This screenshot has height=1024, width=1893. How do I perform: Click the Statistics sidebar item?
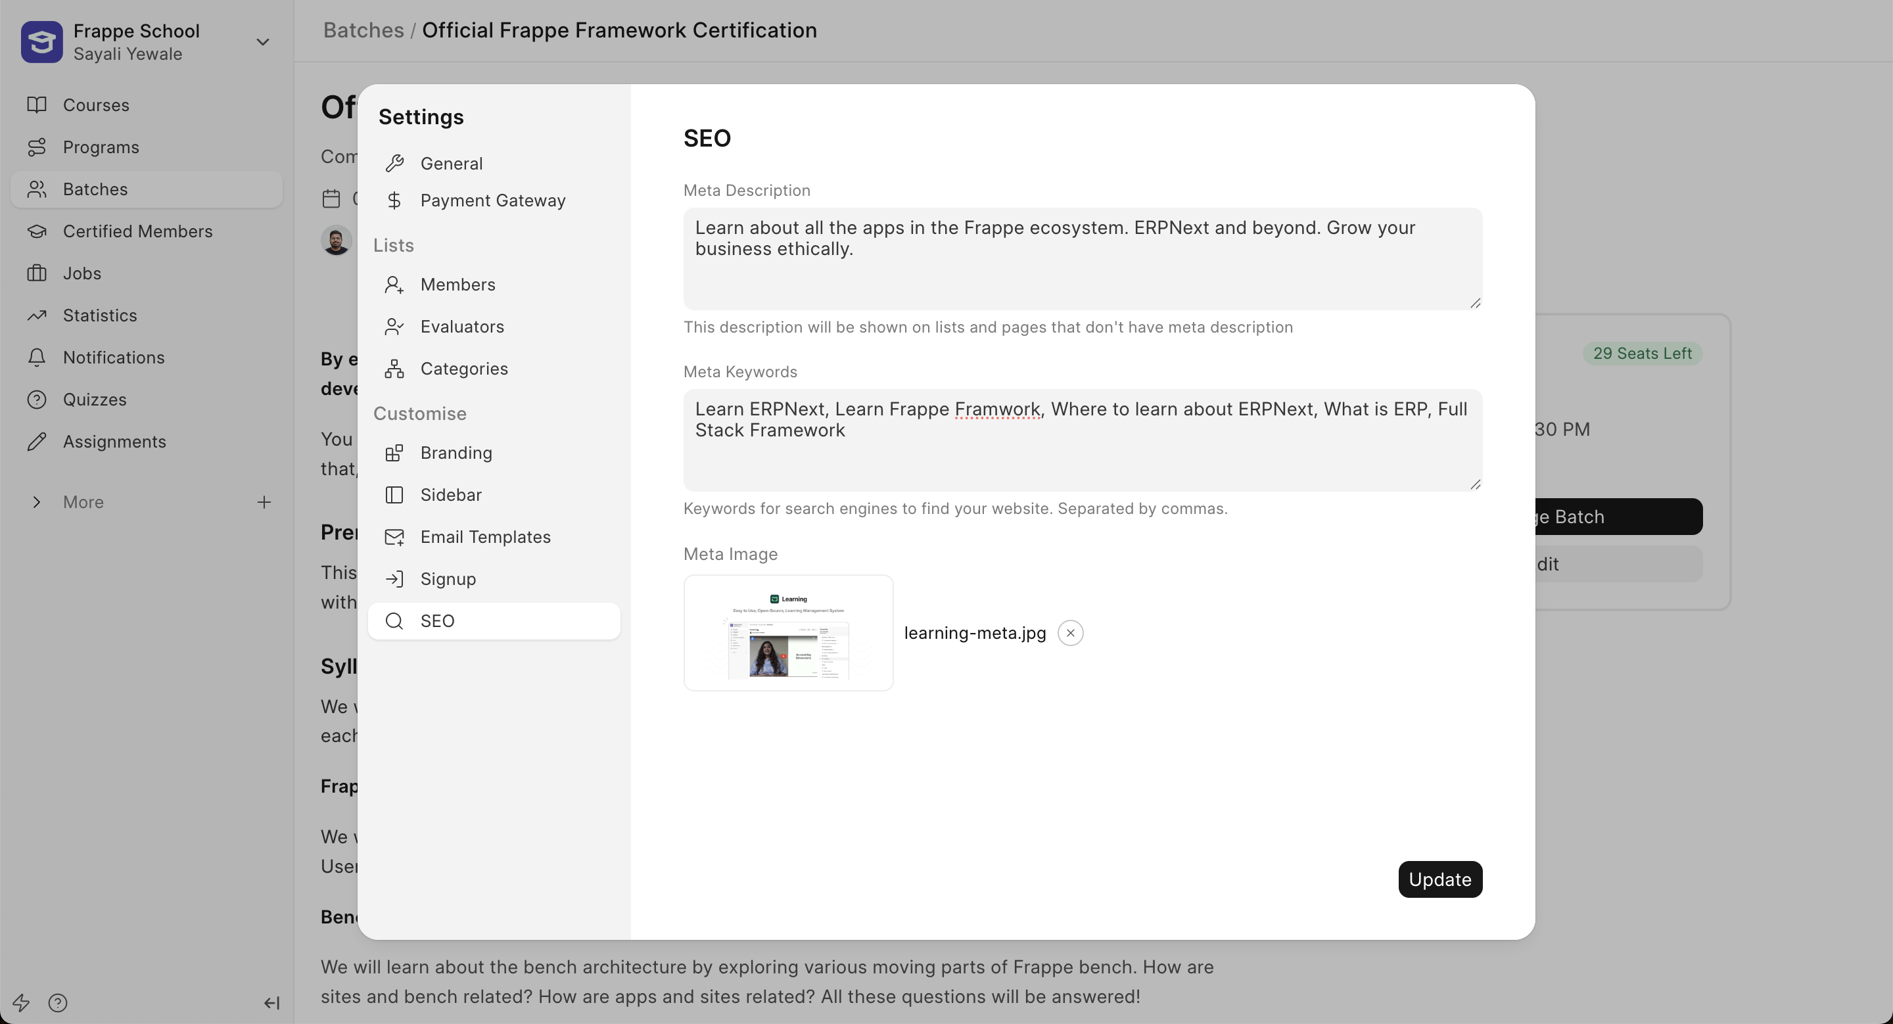[147, 315]
